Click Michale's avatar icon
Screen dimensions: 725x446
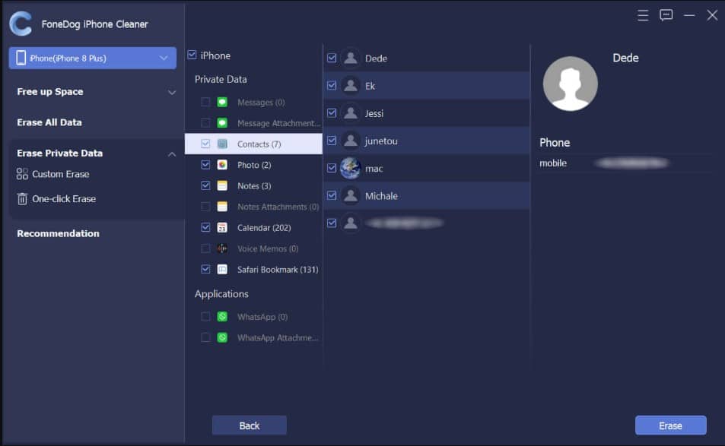351,196
